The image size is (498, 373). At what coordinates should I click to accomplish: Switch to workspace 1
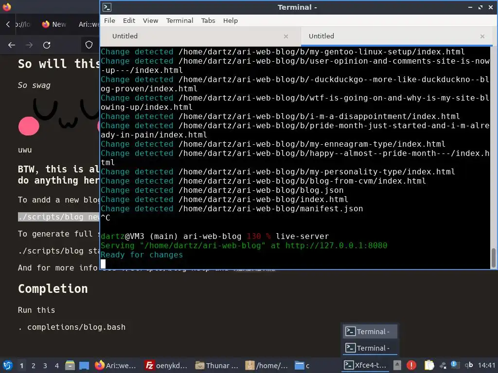click(x=21, y=366)
